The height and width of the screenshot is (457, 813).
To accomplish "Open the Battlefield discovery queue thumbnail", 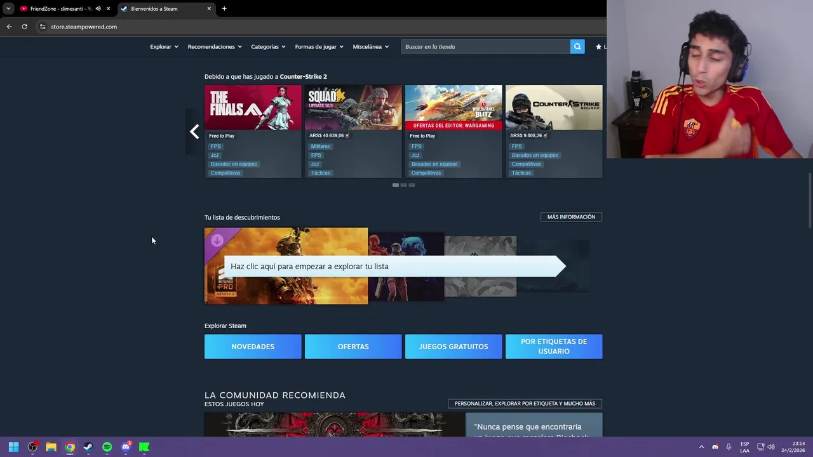I will [286, 265].
